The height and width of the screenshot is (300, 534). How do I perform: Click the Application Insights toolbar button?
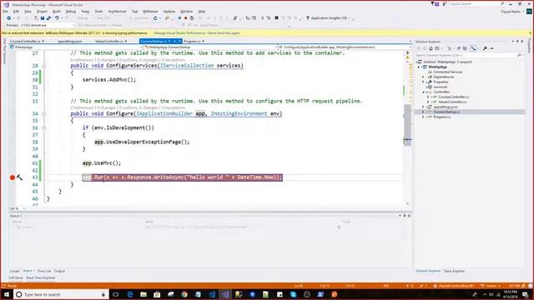point(328,18)
